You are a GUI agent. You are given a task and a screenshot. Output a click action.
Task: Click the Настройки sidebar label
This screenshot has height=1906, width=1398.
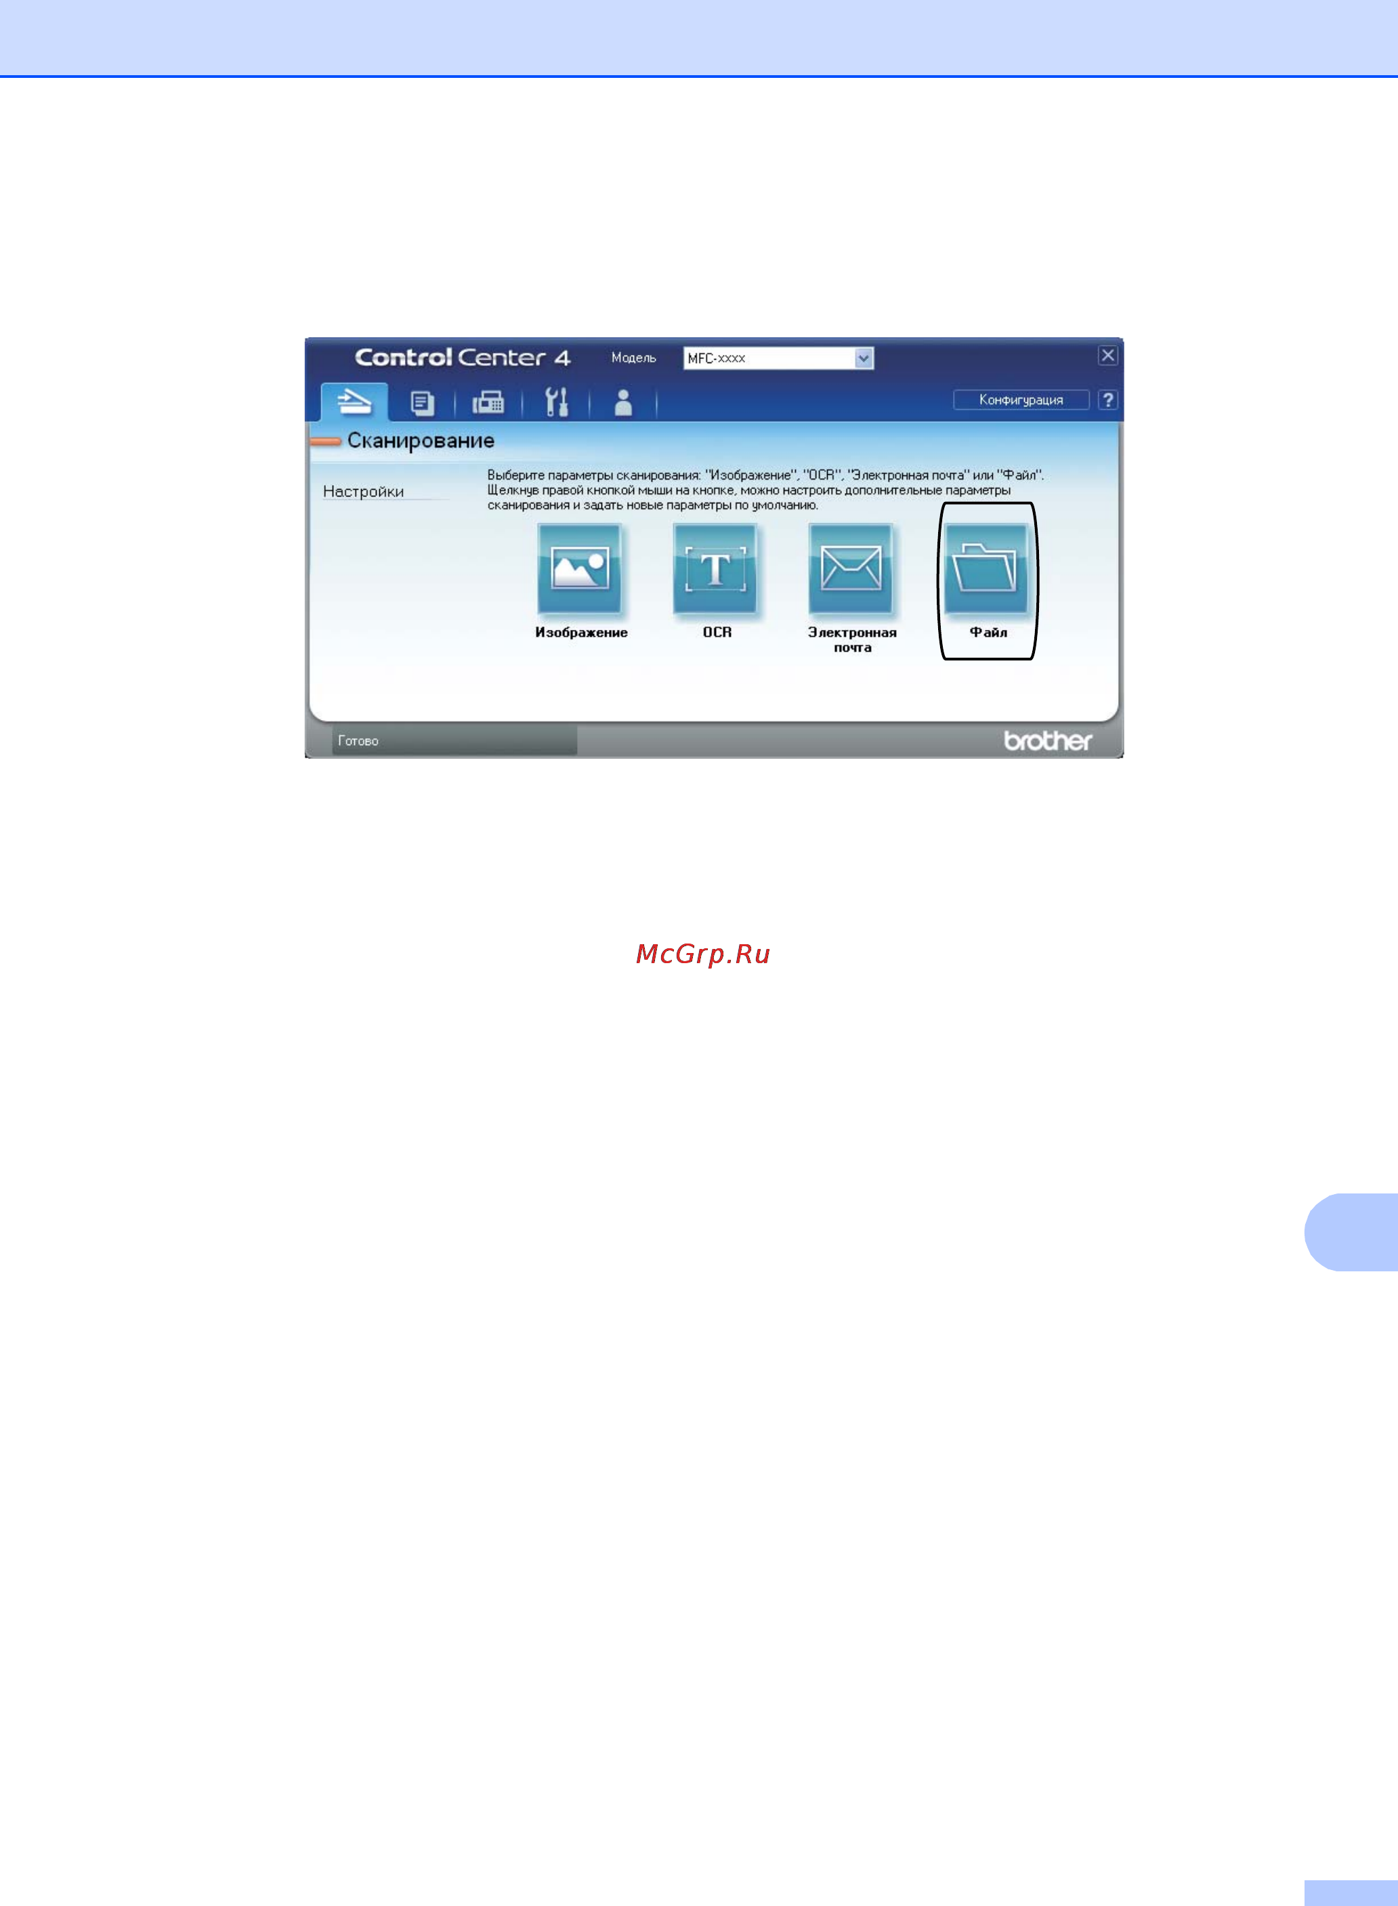click(364, 492)
